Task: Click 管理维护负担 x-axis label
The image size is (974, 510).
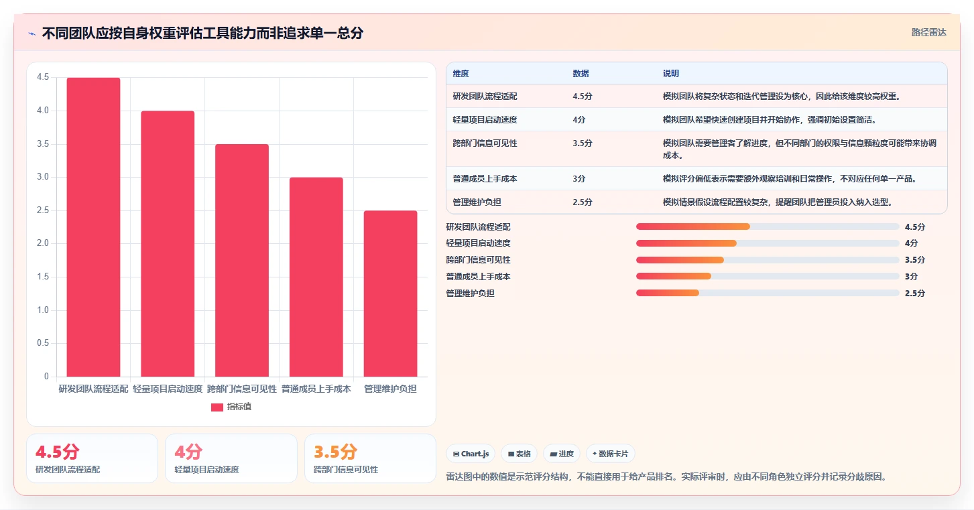Action: point(390,389)
